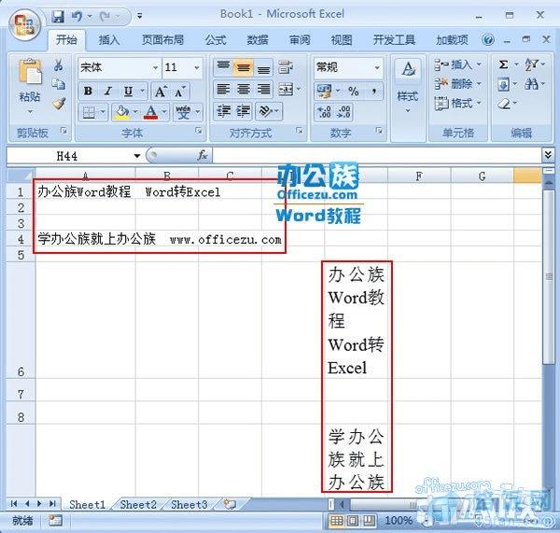The height and width of the screenshot is (533, 560).
Task: Apply the yellow fill color bucket
Action: tap(121, 113)
